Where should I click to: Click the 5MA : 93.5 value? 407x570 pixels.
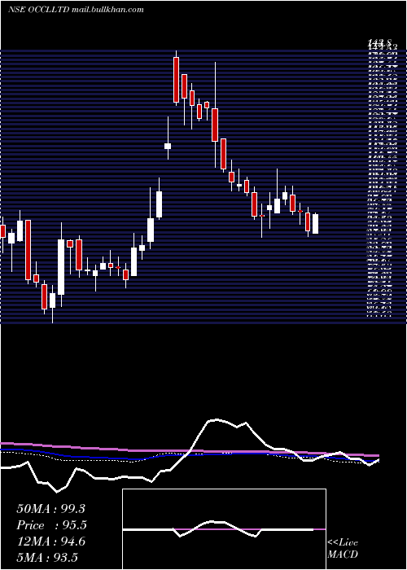47,558
